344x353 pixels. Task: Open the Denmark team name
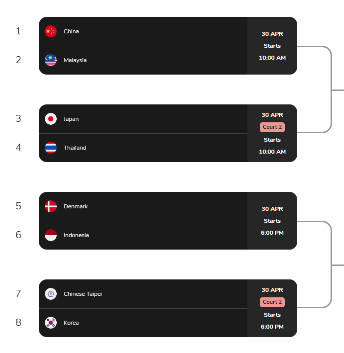tap(76, 206)
